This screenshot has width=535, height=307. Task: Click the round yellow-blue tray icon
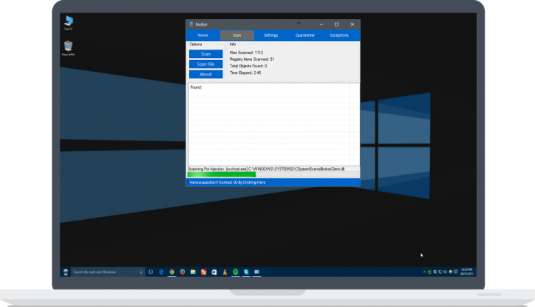click(450, 272)
